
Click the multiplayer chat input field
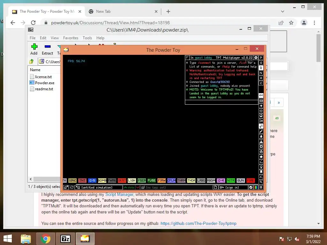tap(222, 102)
